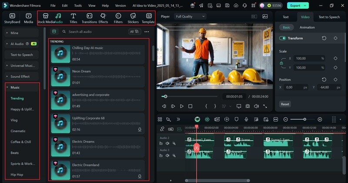Zoom in timeline with plus icon

320,119
